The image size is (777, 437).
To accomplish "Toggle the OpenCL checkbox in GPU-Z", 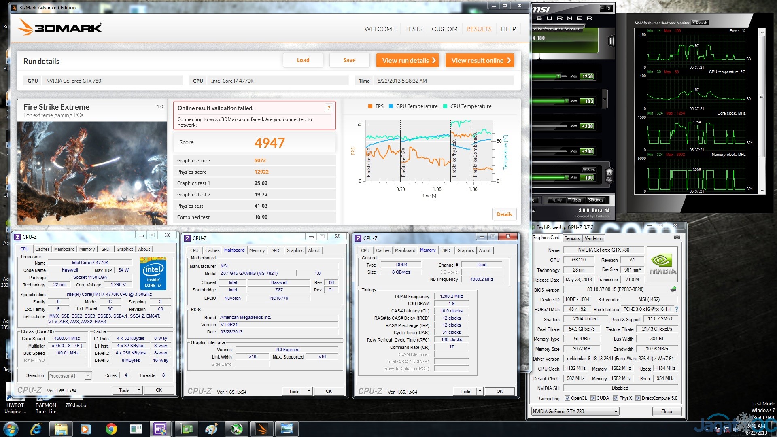I will tap(567, 398).
